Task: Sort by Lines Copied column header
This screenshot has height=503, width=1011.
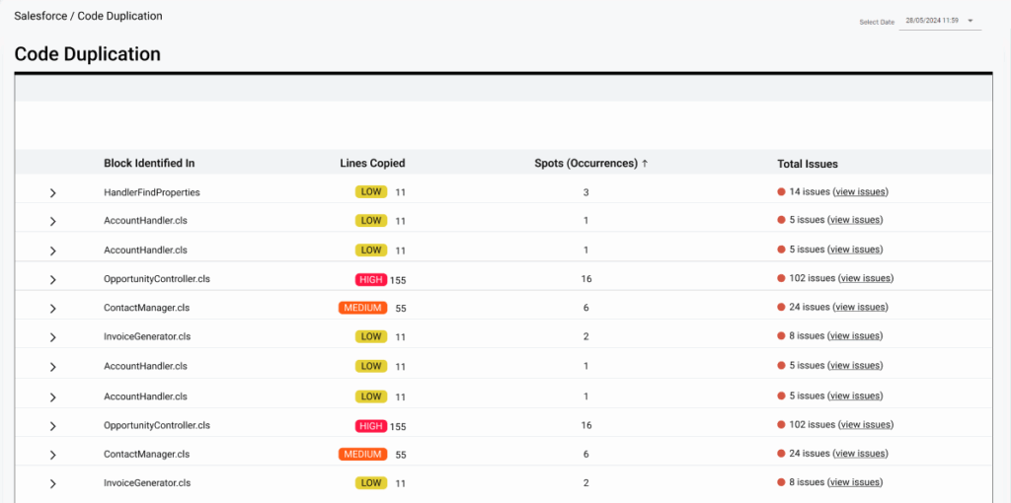Action: [x=372, y=164]
